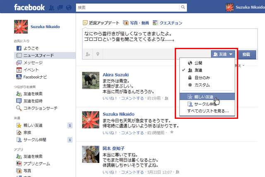
Task: Choose 自分のみ in the audience menu
Action: [x=207, y=78]
